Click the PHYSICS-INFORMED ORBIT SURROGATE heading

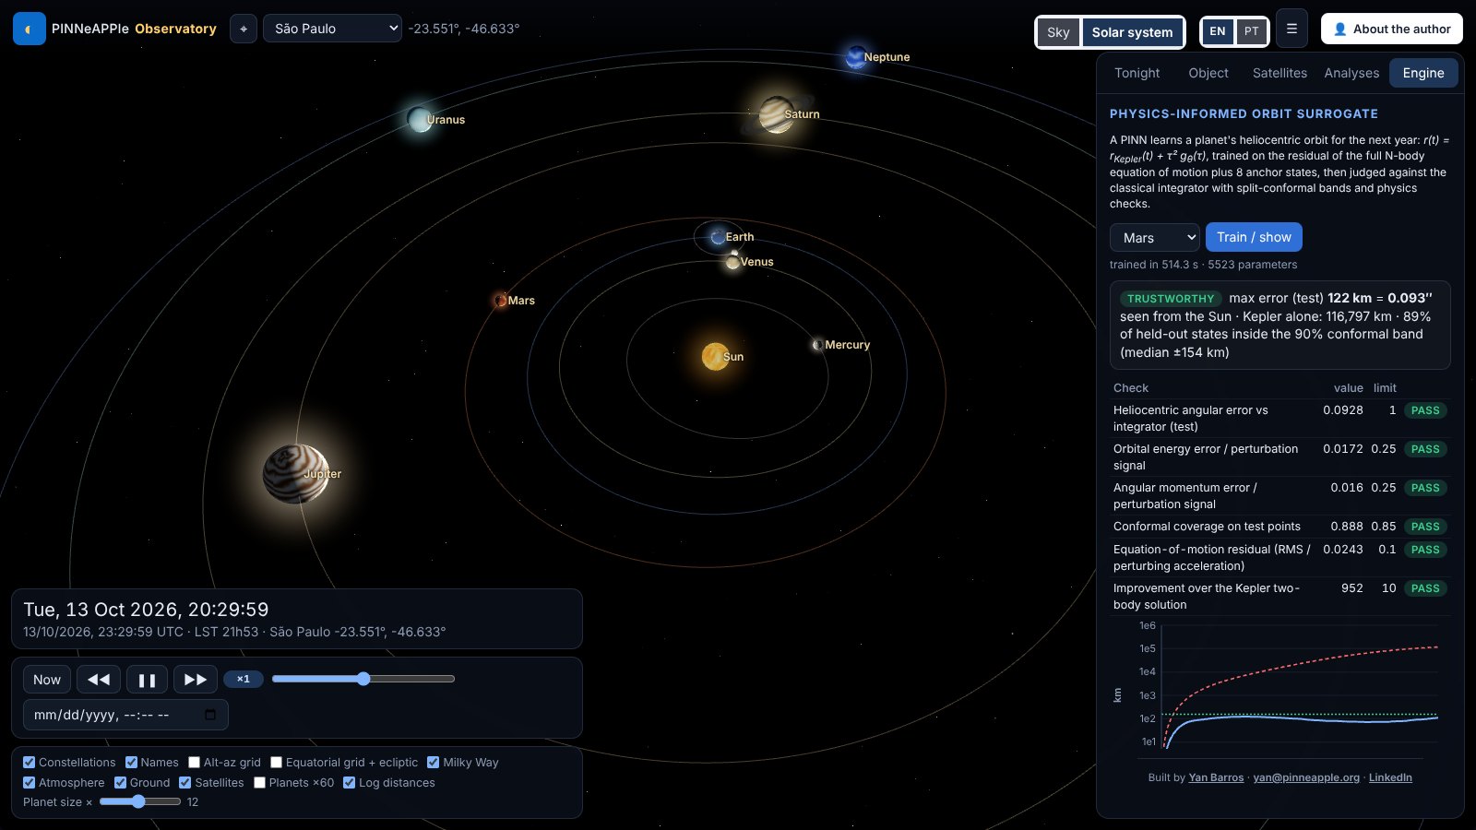coord(1244,114)
